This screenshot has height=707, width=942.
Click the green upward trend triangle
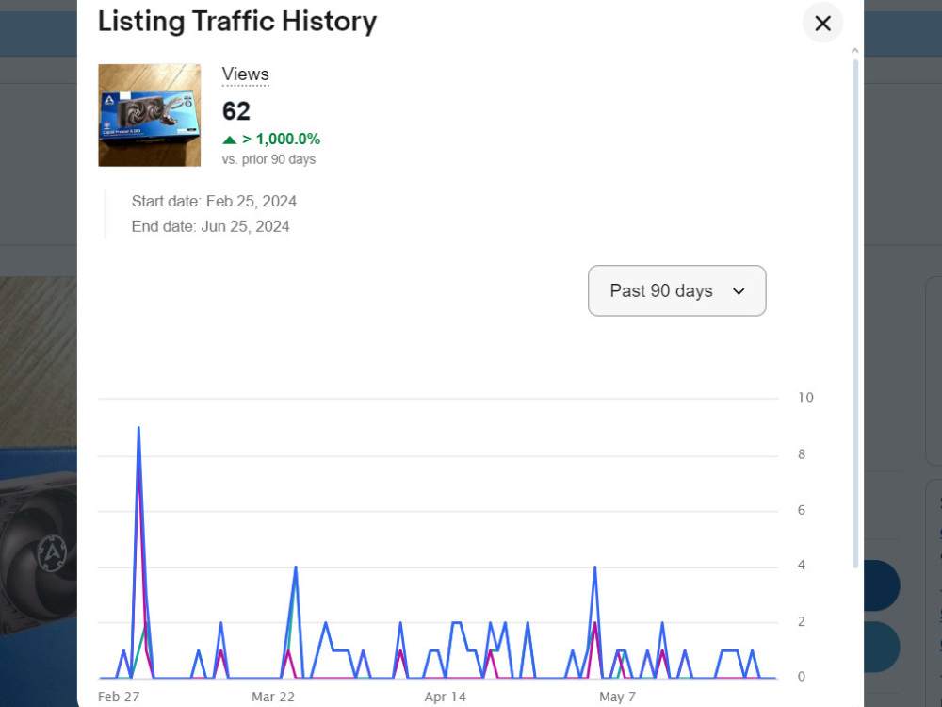[x=229, y=140]
